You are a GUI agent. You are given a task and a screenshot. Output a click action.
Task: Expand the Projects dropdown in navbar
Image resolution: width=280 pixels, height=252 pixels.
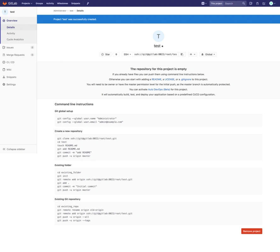coord(27,3)
